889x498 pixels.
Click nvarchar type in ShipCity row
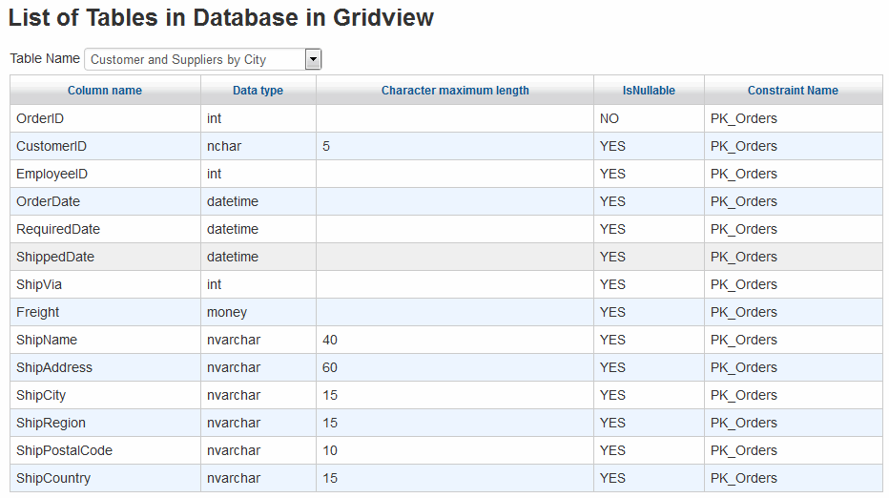(x=258, y=395)
